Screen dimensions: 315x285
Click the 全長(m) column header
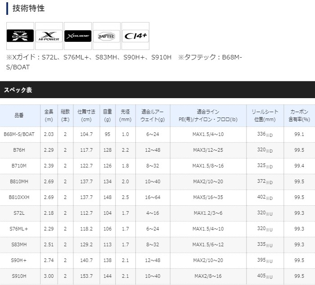tap(49, 115)
